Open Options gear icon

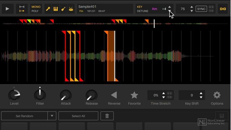point(217,95)
